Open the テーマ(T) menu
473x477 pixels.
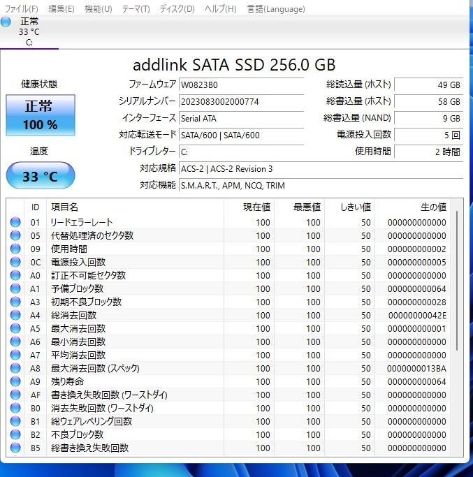[136, 9]
